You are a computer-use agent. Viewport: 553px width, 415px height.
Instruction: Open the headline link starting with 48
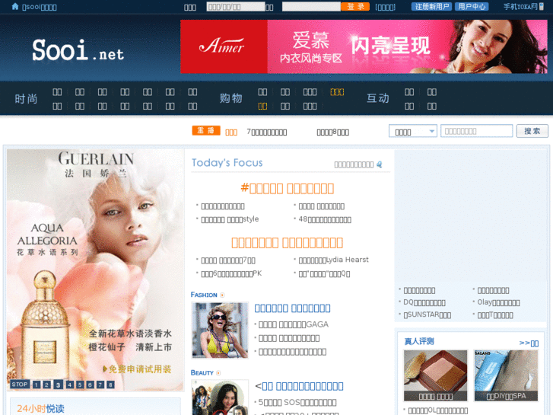(325, 219)
